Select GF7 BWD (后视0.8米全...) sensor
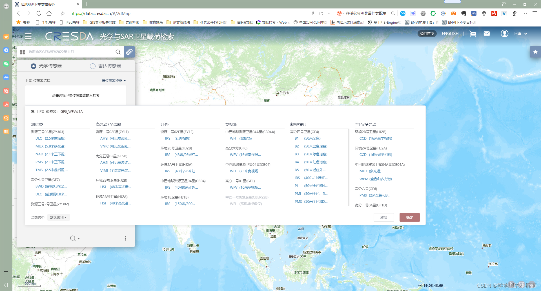This screenshot has height=291, width=541. click(x=51, y=186)
